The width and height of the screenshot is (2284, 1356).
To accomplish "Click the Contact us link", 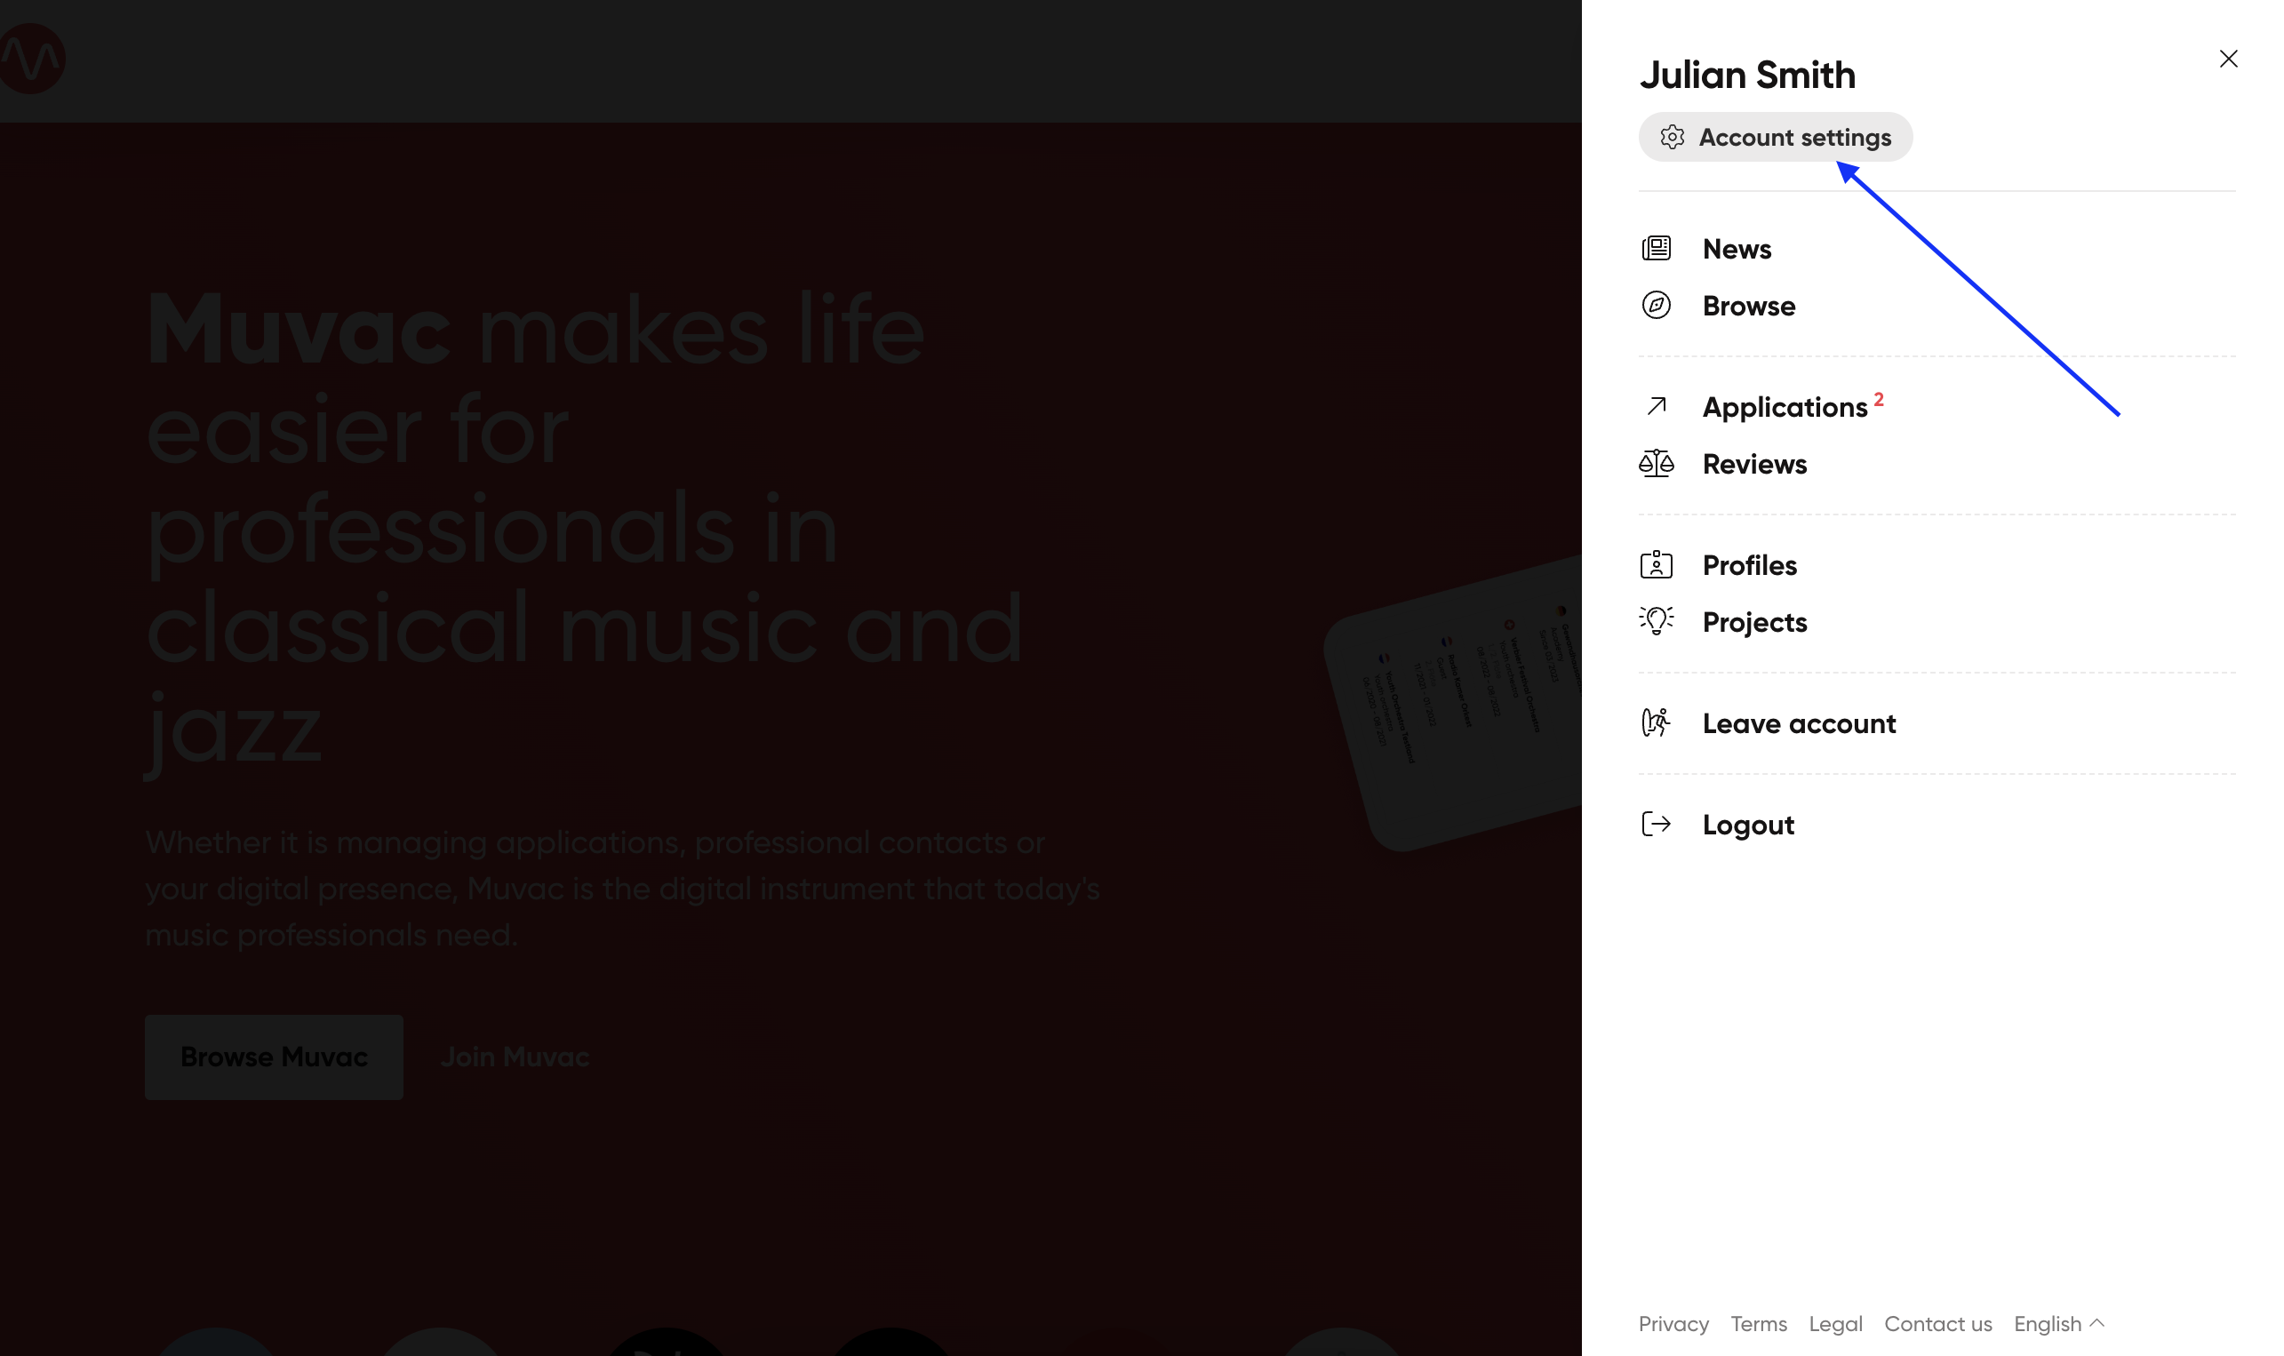I will (1937, 1324).
